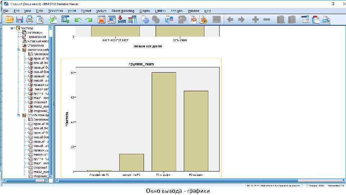The height and width of the screenshot is (195, 346).
Task: Save the output document with the diskette icon
Action: click(x=19, y=19)
